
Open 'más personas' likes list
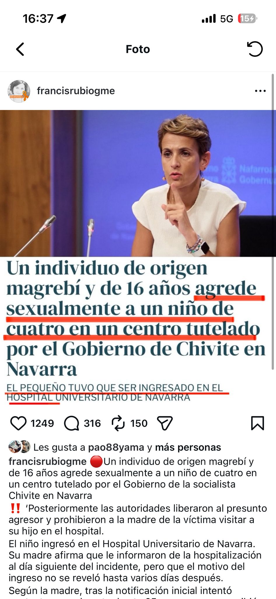[188, 447]
